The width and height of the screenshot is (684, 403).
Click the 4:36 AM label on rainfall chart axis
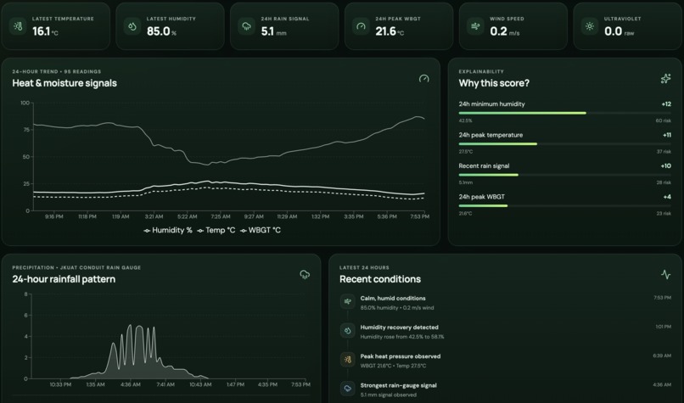coord(130,384)
